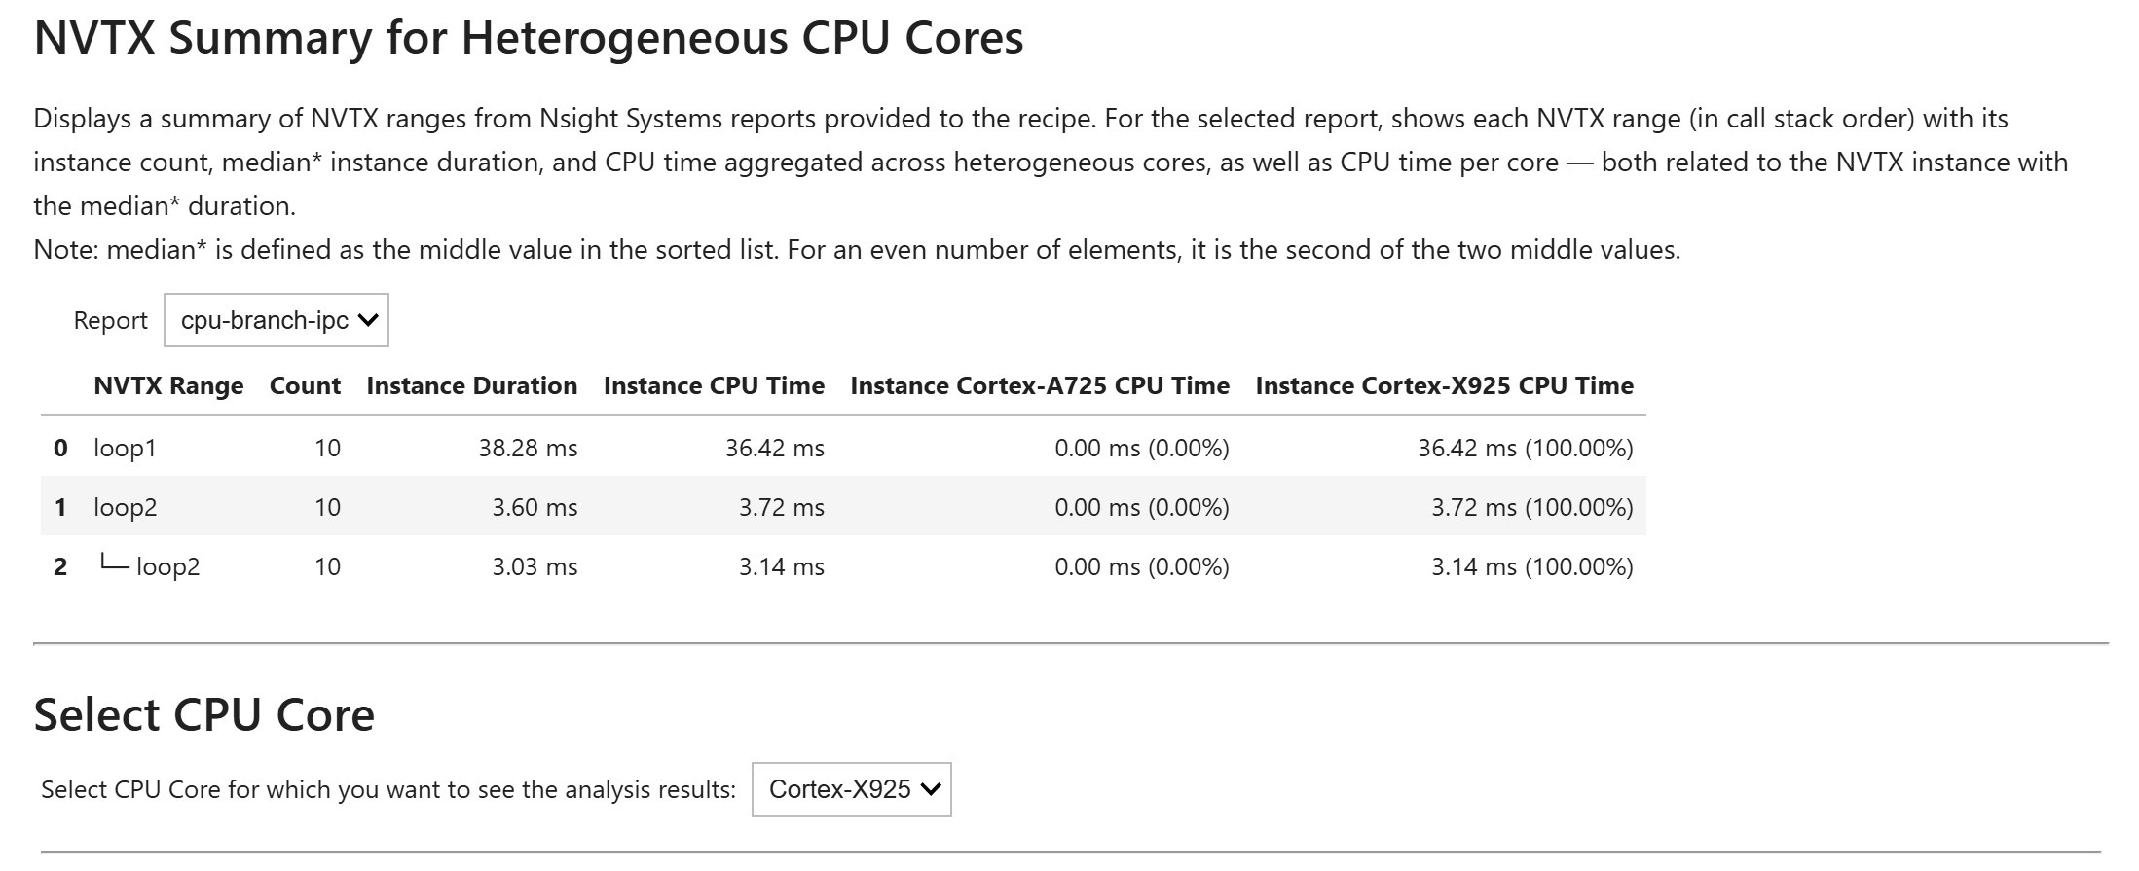Open the Report dropdown showing cpu-branch-ipc
The height and width of the screenshot is (871, 2139).
coord(277,320)
